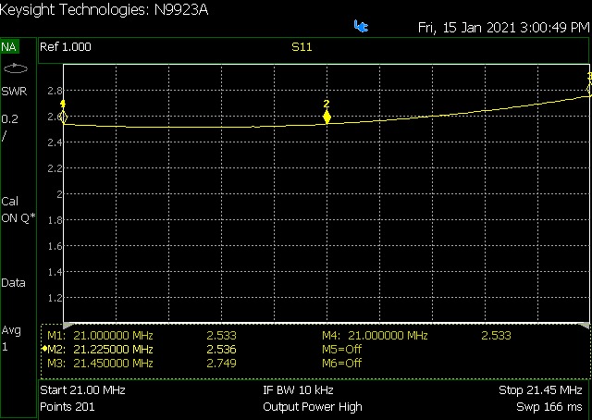592x420 pixels.
Task: Click the IF BW 10 kHz setting
Action: click(298, 389)
